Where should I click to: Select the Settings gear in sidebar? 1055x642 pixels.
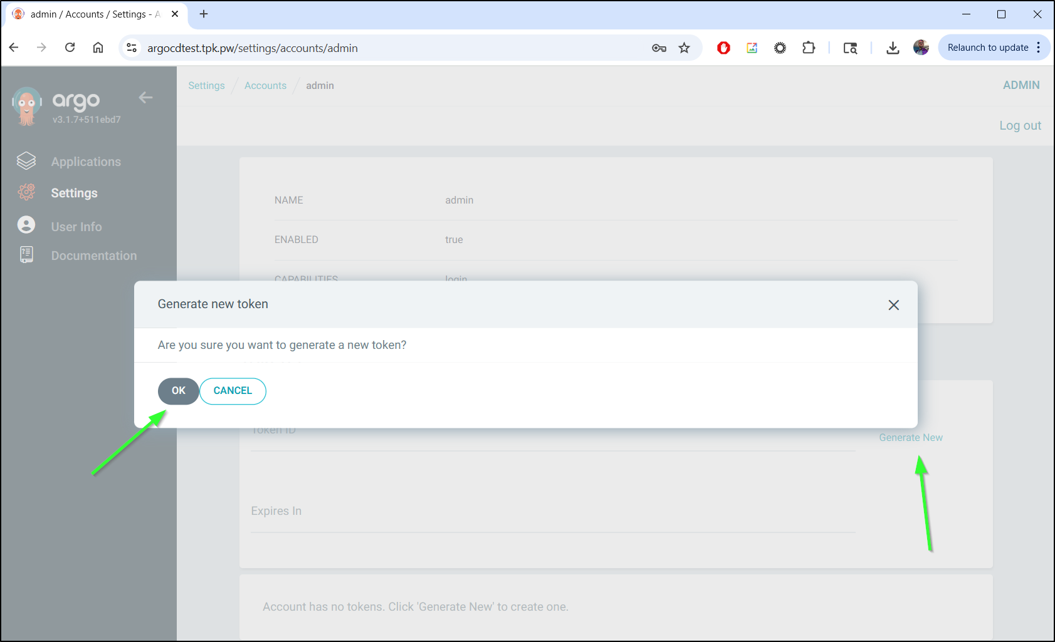click(x=26, y=192)
